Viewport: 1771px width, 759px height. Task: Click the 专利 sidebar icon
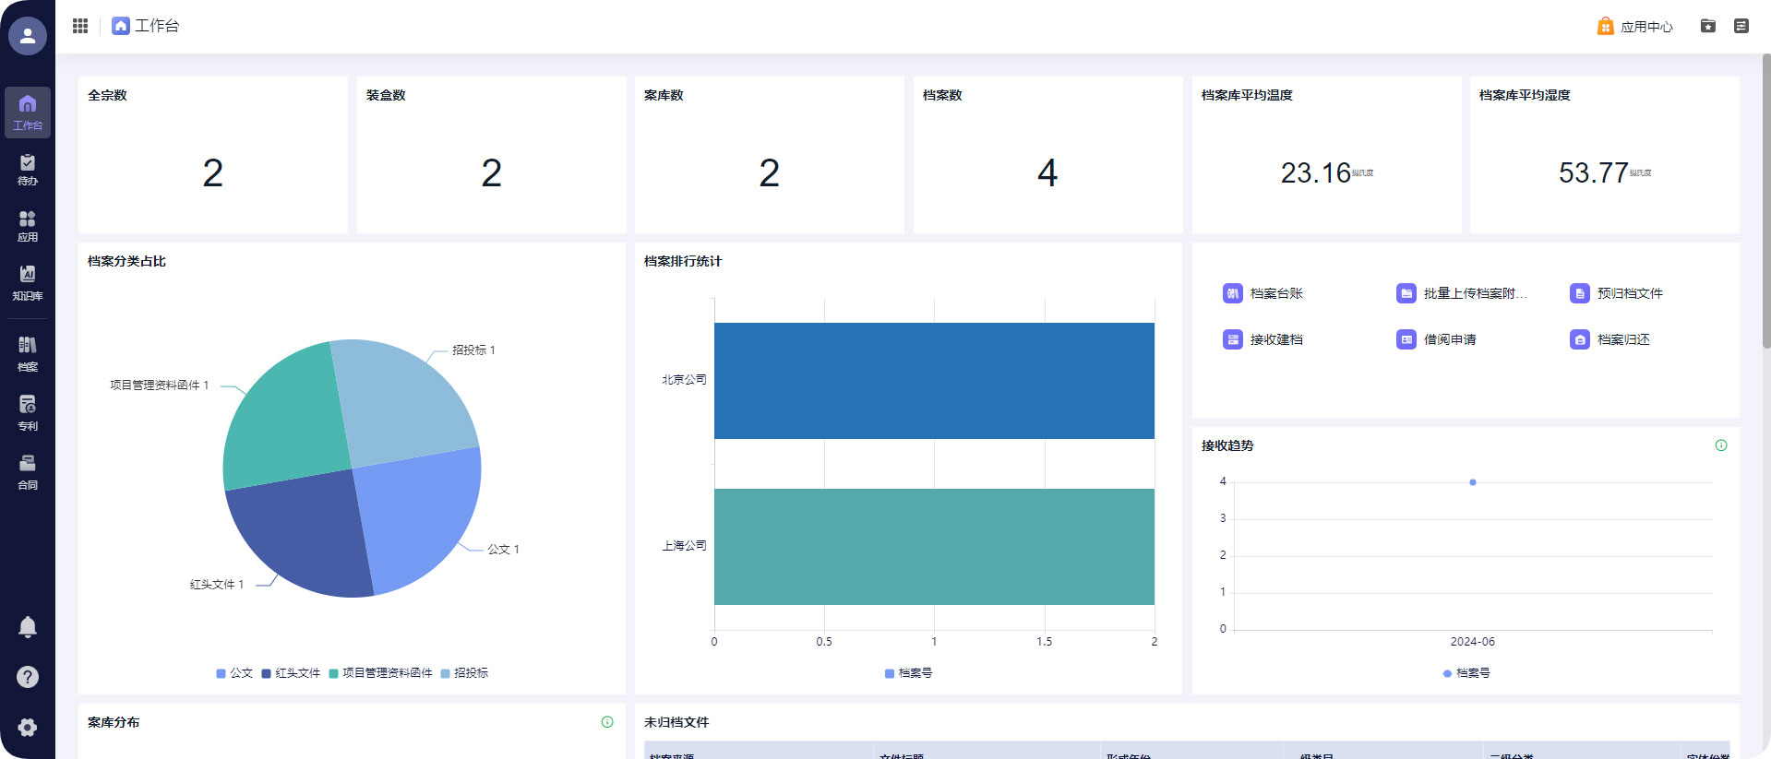28,412
